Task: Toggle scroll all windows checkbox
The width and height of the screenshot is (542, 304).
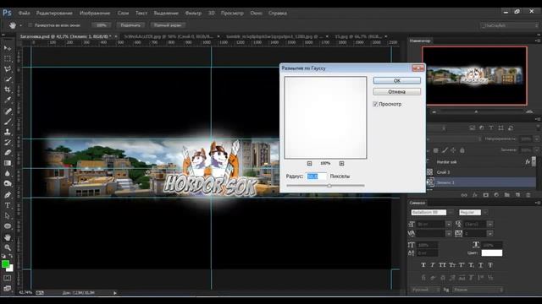Action: pos(30,25)
